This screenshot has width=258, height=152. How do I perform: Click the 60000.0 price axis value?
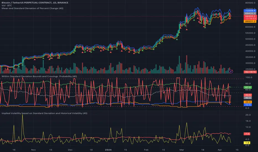tap(250, 27)
